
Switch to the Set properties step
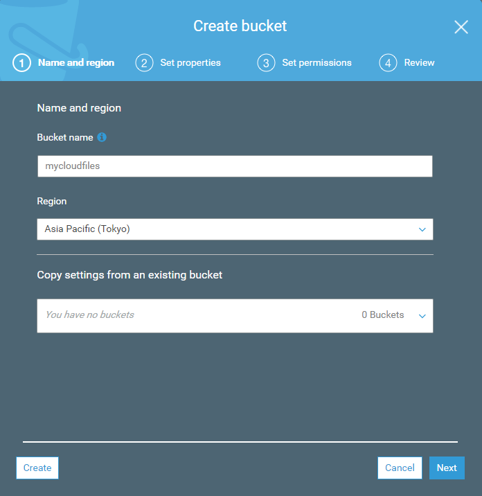190,63
